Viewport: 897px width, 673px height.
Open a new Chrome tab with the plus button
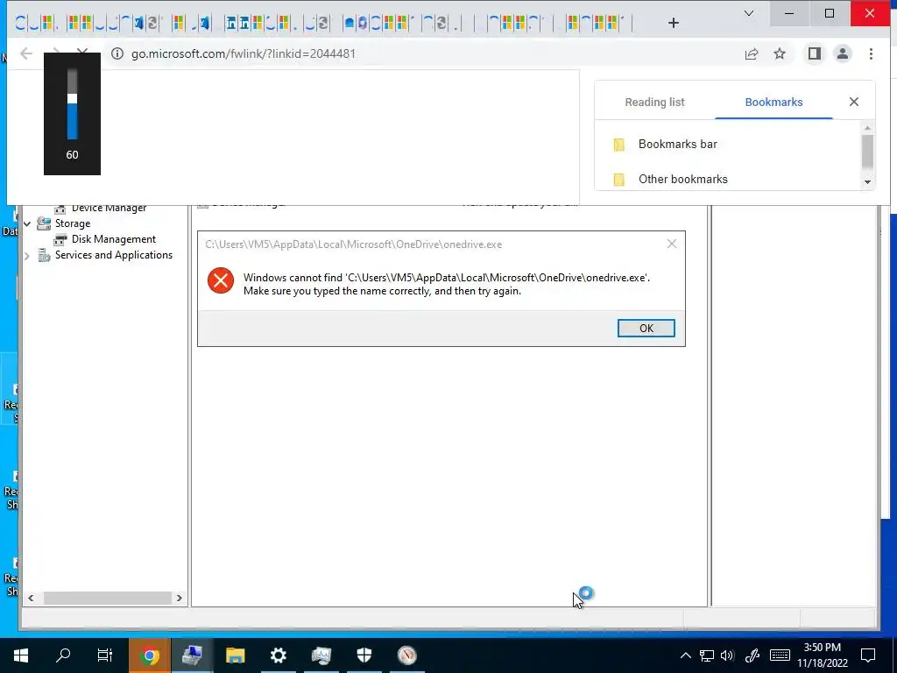pos(674,23)
